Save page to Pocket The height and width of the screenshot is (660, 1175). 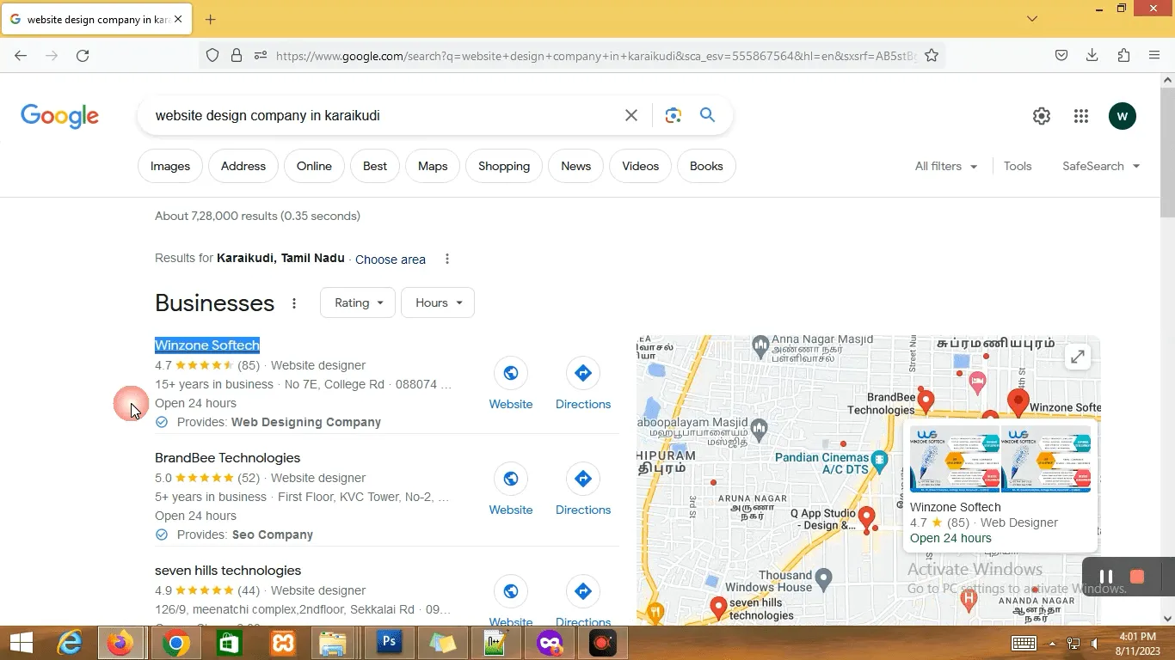(x=1061, y=55)
